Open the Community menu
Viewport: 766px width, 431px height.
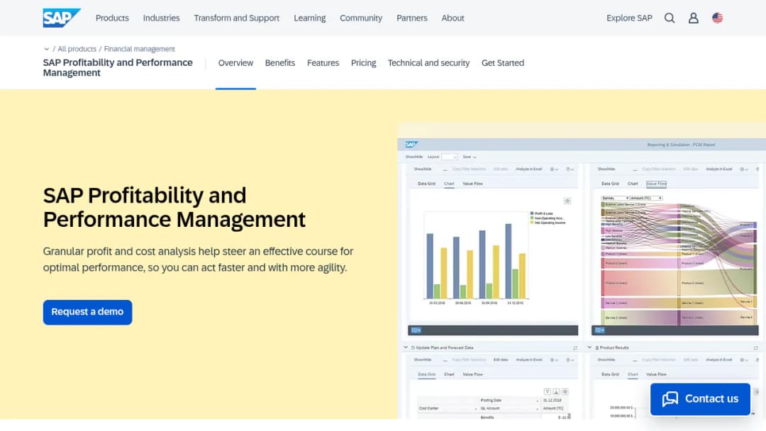pyautogui.click(x=361, y=18)
